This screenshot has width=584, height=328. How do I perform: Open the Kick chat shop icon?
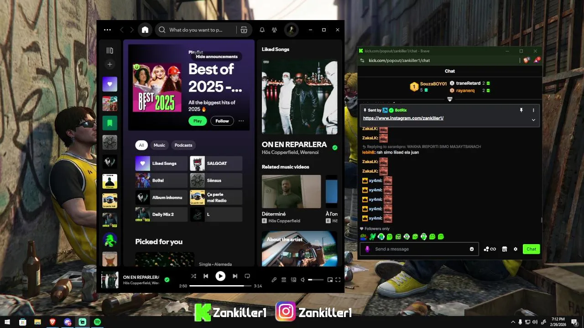click(x=504, y=249)
